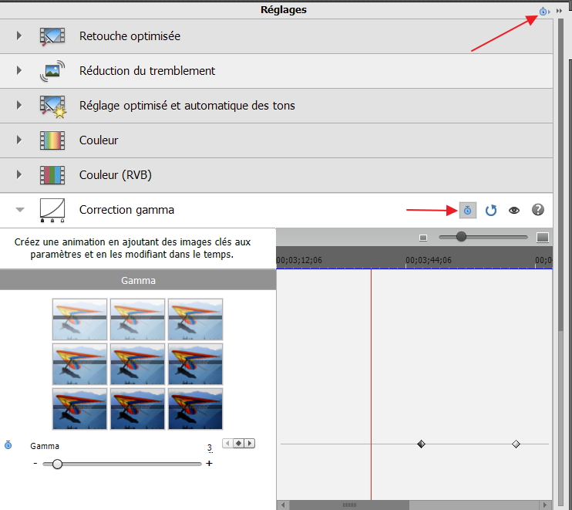Expand the Retouche optimisée section
The height and width of the screenshot is (510, 572).
(x=19, y=35)
